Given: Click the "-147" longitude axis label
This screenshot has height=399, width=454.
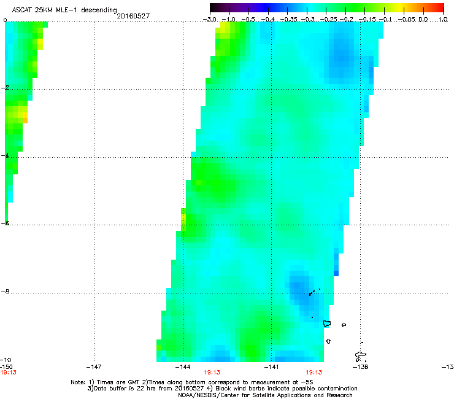Looking at the screenshot, I should pos(94,367).
